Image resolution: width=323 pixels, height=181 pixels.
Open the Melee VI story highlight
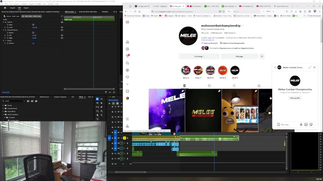(x=186, y=70)
